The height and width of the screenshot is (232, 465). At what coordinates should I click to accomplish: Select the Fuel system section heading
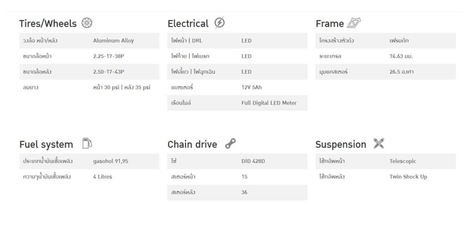point(46,145)
